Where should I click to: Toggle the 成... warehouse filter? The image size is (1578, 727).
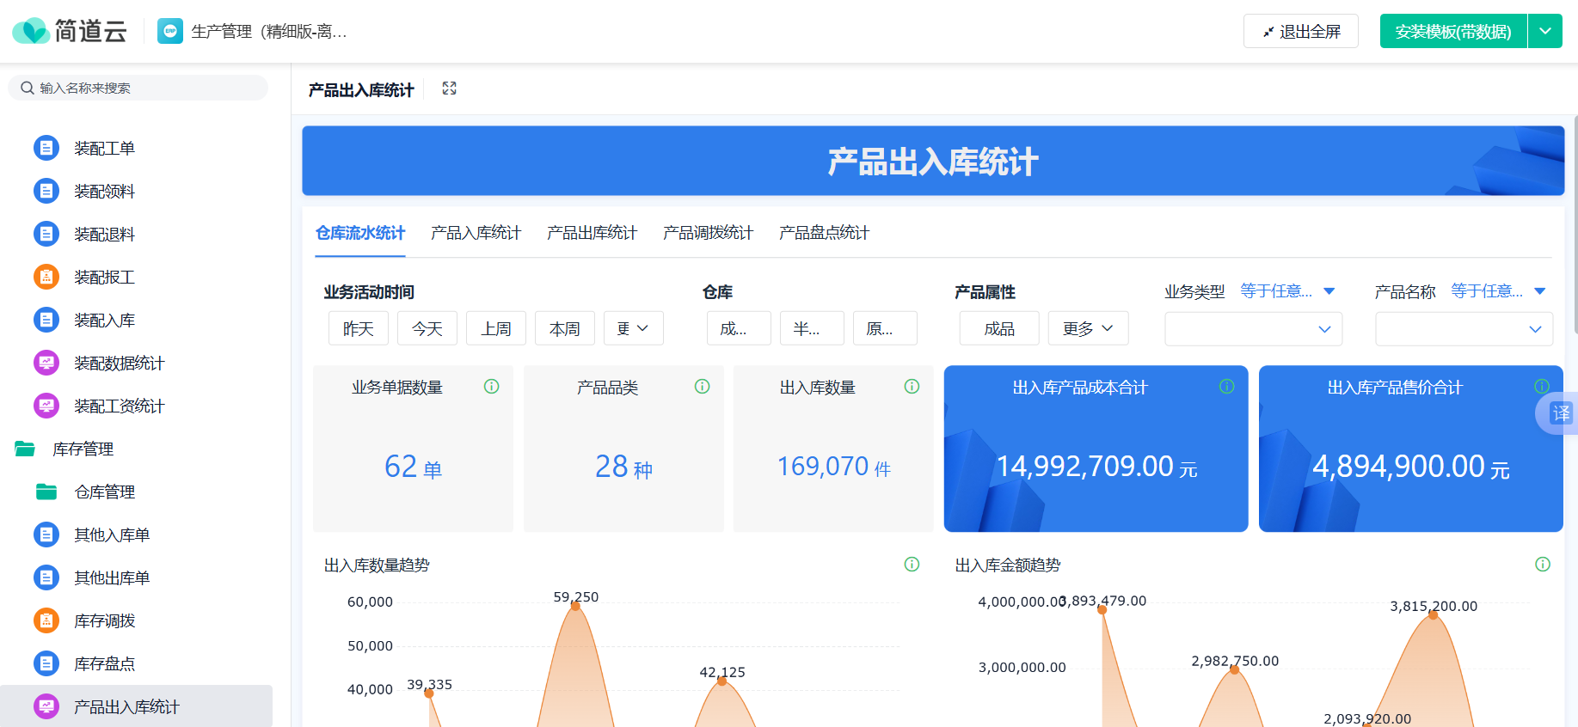pyautogui.click(x=740, y=328)
